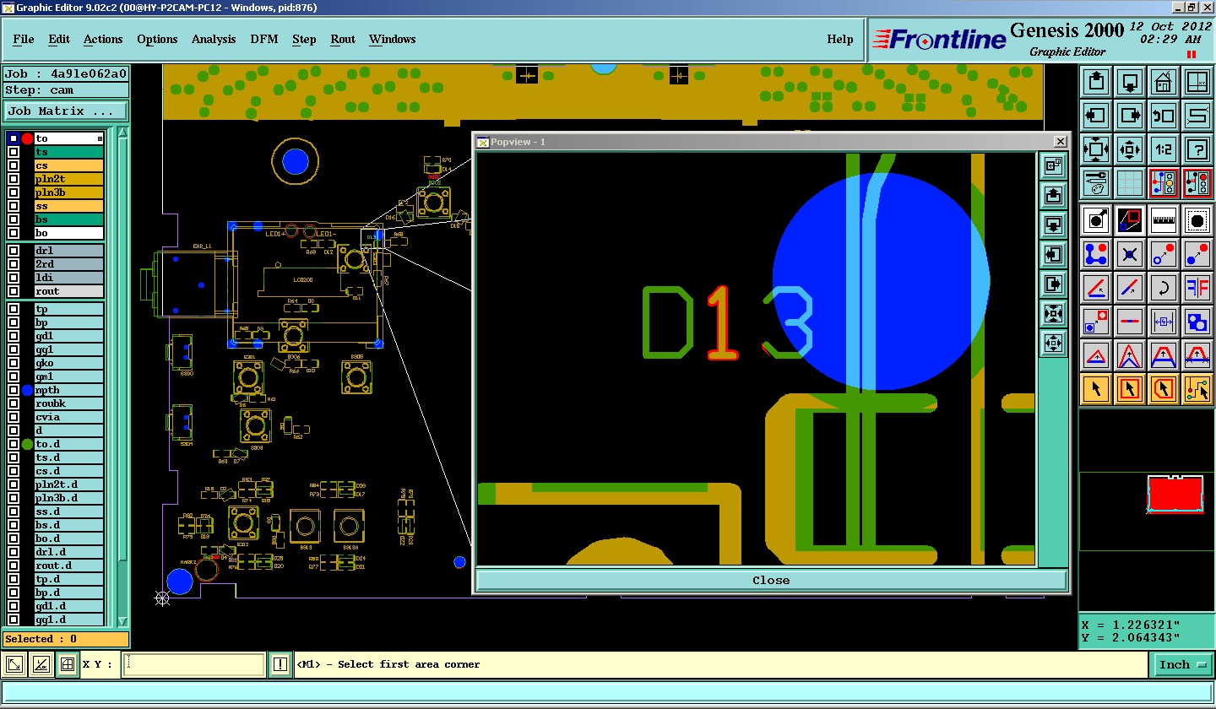Screen dimensions: 1216x709
Task: Click the Step: cam label
Action: (66, 90)
